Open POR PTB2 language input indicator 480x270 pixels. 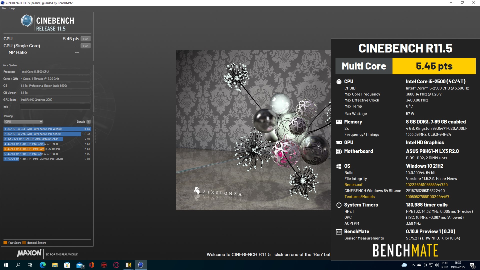click(445, 265)
